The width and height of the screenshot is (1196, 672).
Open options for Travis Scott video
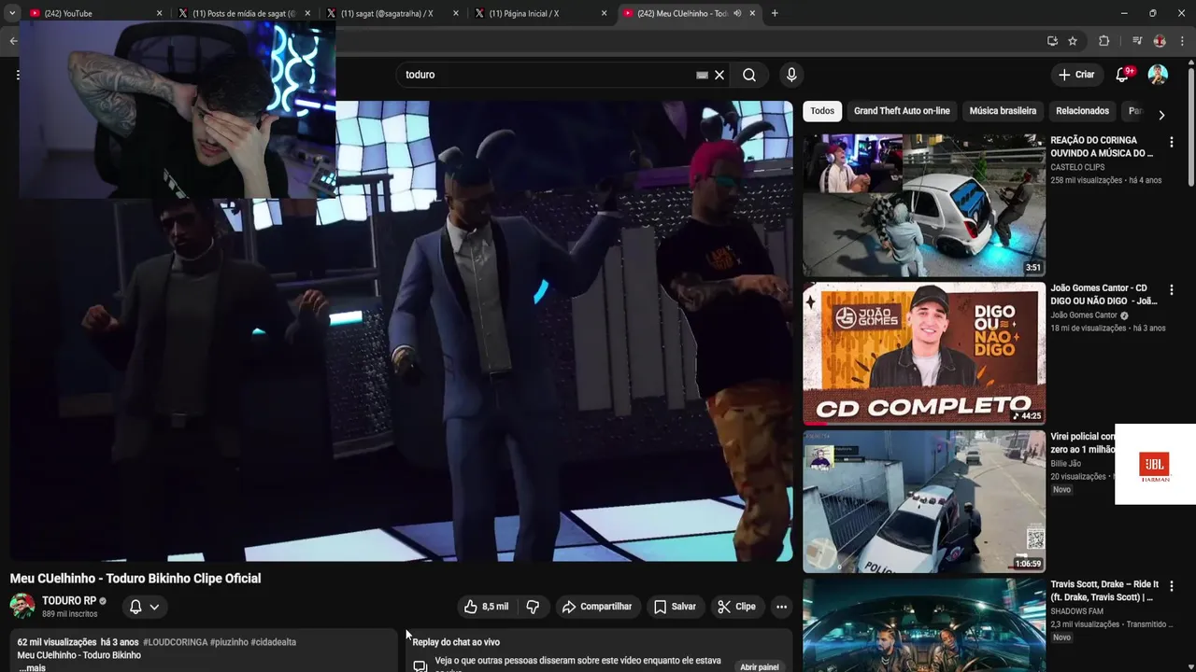point(1171,586)
